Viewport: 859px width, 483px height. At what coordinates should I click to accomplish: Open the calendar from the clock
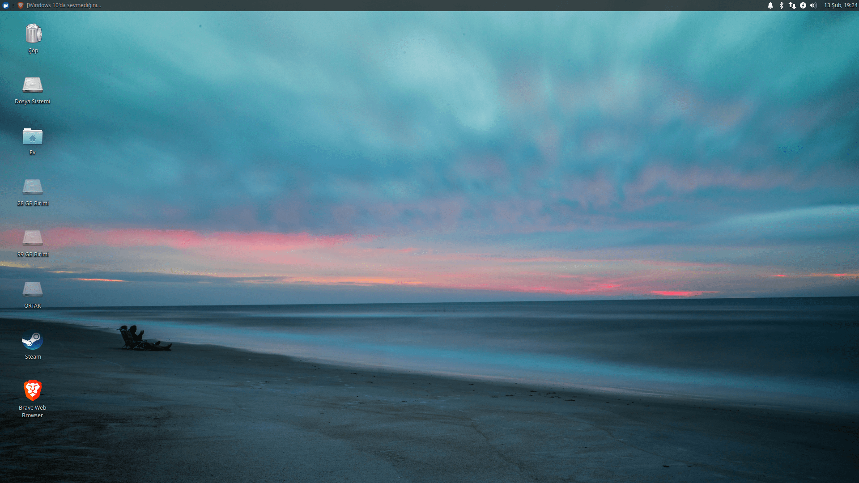840,5
